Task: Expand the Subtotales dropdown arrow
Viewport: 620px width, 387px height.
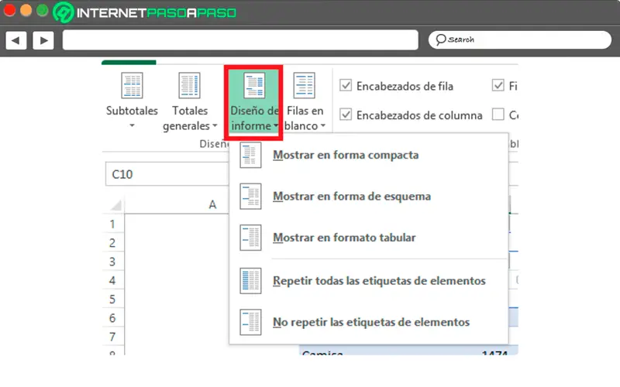Action: tap(132, 125)
